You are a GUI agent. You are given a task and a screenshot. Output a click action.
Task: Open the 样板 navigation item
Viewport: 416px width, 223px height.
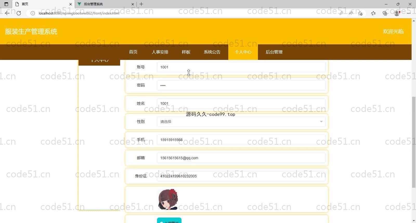(186, 52)
